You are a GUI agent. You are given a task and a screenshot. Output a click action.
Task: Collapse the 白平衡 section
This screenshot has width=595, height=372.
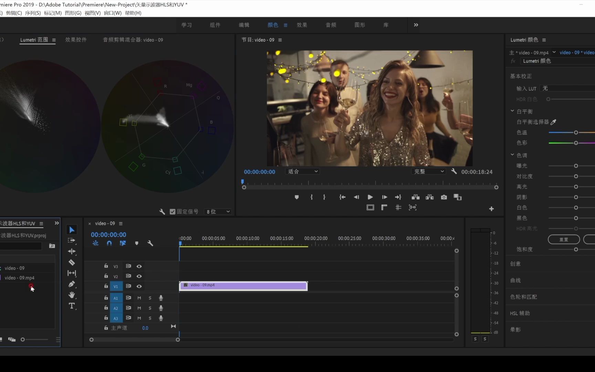click(x=512, y=111)
